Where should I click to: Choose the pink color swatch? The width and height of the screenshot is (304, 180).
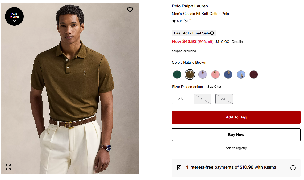pos(215,74)
